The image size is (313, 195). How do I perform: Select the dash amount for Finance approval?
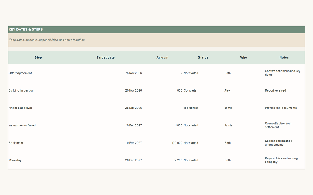pos(182,108)
